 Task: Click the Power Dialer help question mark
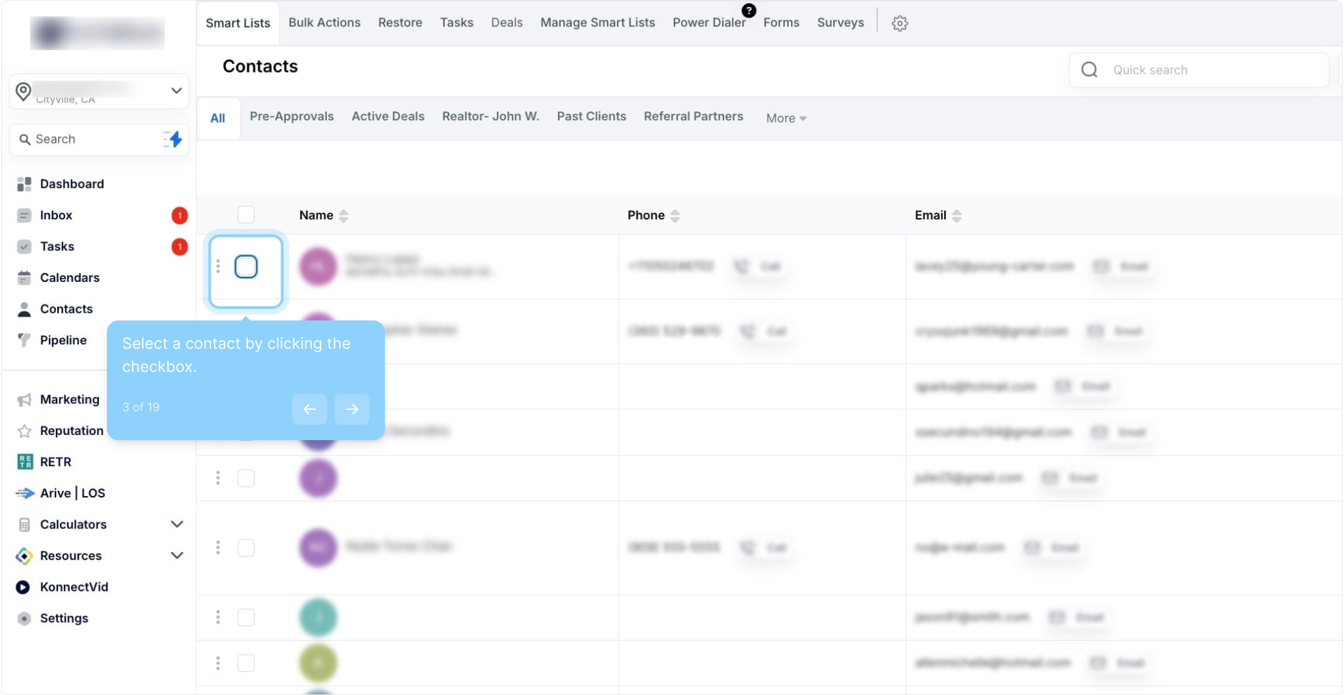point(749,10)
